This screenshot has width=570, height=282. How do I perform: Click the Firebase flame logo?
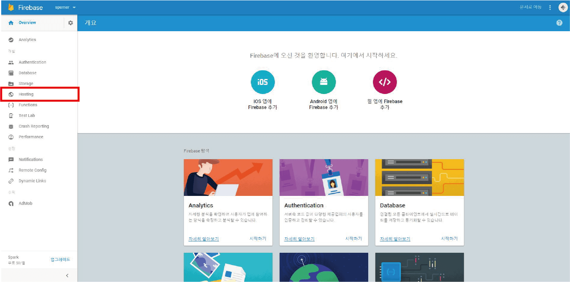[11, 8]
